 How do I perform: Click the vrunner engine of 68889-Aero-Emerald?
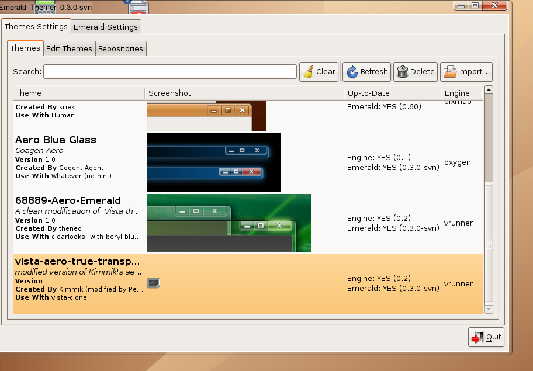(x=458, y=223)
